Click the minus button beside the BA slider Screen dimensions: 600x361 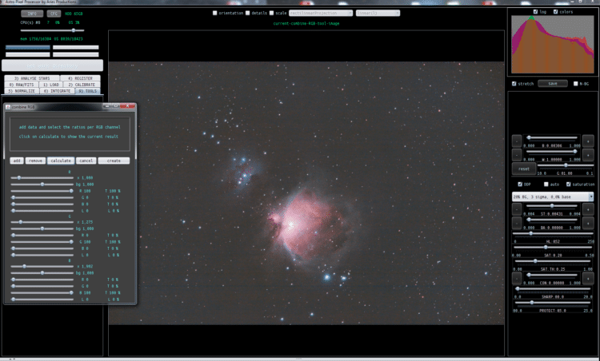click(x=517, y=223)
